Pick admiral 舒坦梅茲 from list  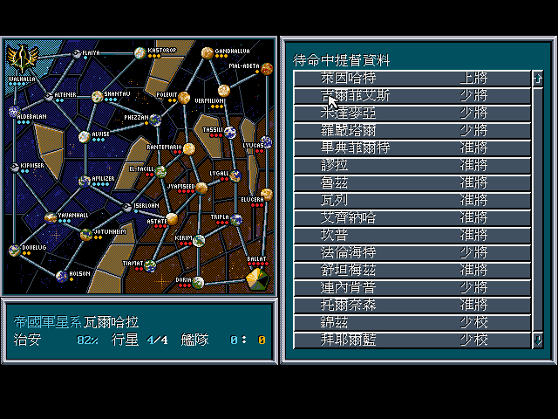coord(412,270)
